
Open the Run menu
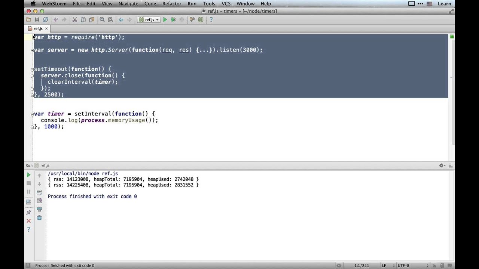click(192, 4)
